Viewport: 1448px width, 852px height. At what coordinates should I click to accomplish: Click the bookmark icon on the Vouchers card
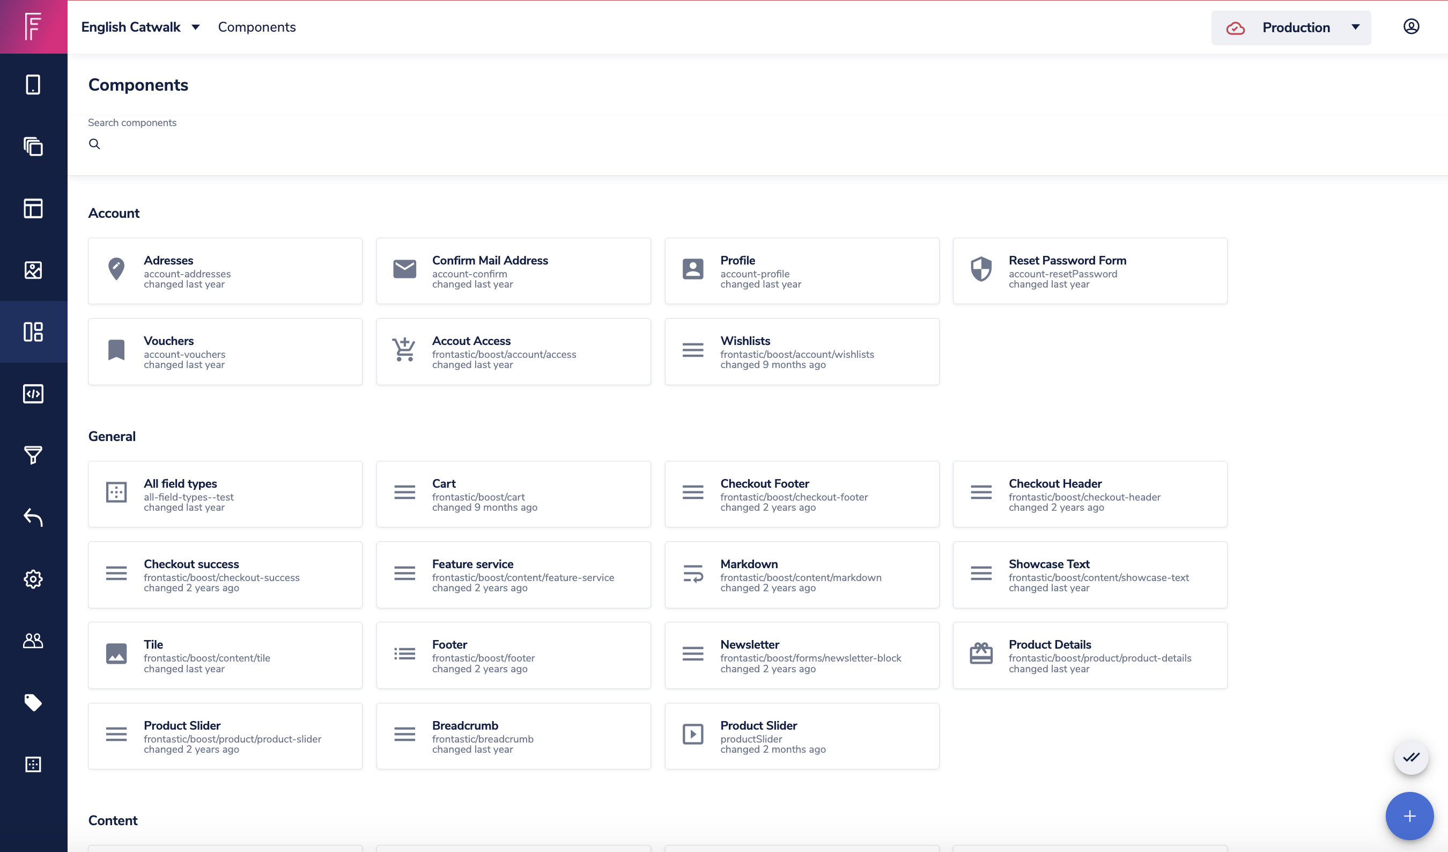click(116, 349)
